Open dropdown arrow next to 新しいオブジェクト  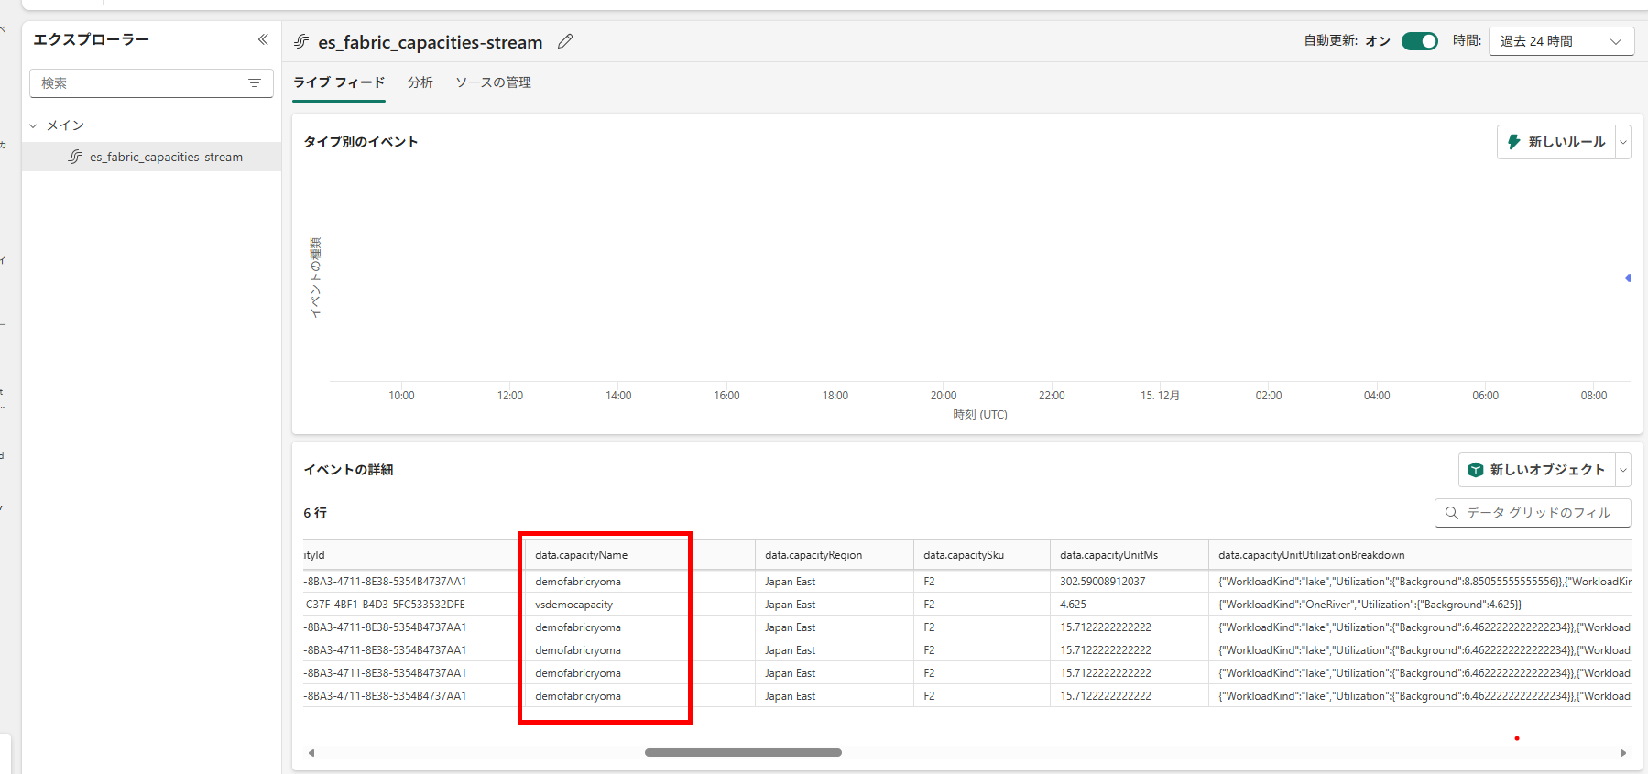point(1623,470)
